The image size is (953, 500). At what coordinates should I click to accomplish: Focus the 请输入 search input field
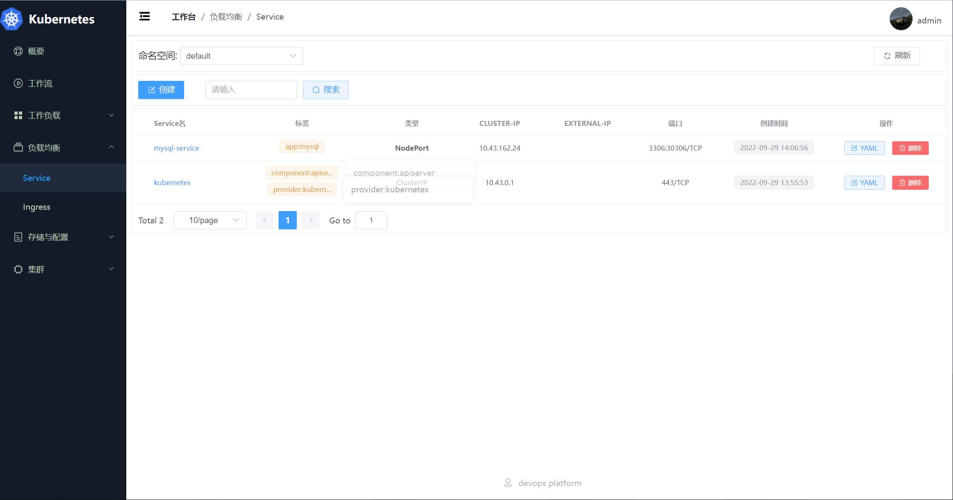pyautogui.click(x=251, y=90)
